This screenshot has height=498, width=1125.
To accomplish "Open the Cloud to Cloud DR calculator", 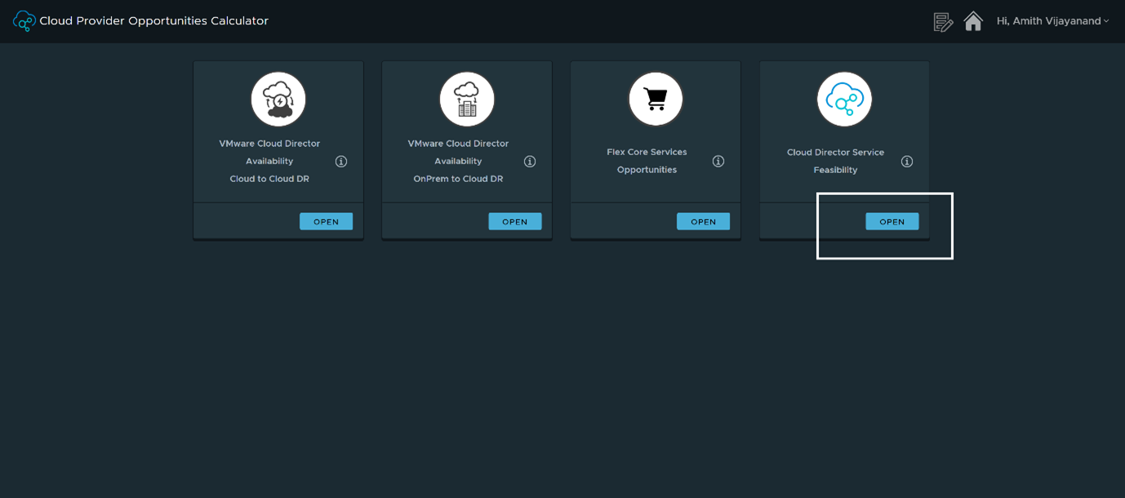I will 326,221.
